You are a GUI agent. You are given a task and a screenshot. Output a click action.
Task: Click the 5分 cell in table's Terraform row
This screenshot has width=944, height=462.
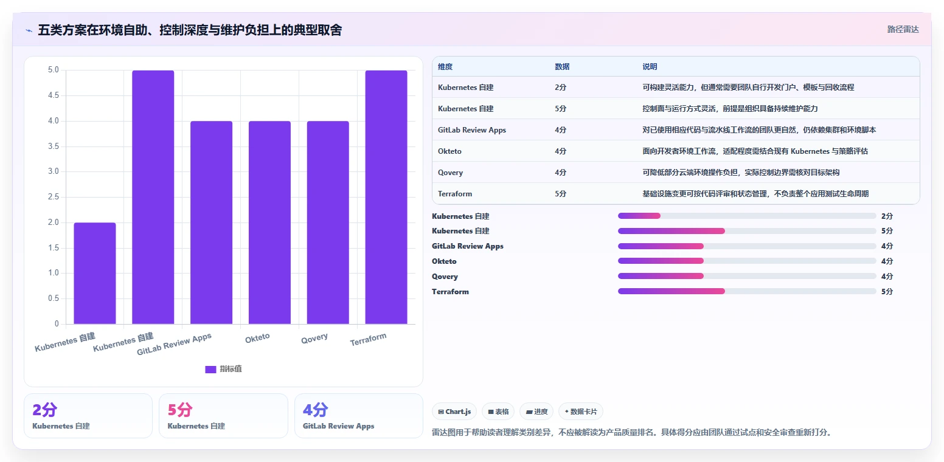pyautogui.click(x=560, y=194)
